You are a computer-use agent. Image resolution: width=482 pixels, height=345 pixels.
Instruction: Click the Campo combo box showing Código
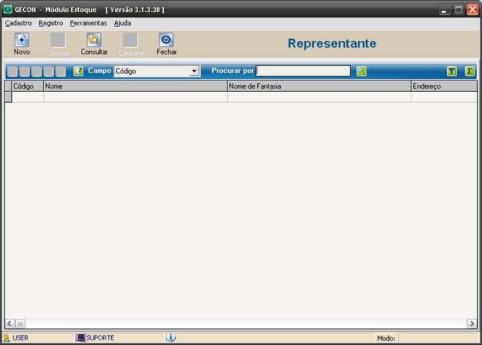pos(157,71)
